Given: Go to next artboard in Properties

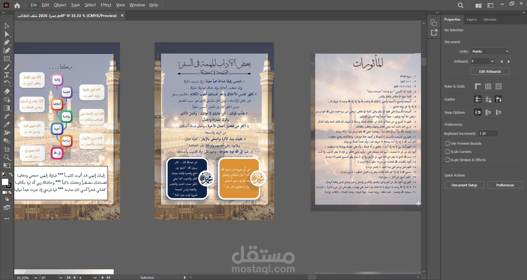Looking at the screenshot, I should (509, 61).
